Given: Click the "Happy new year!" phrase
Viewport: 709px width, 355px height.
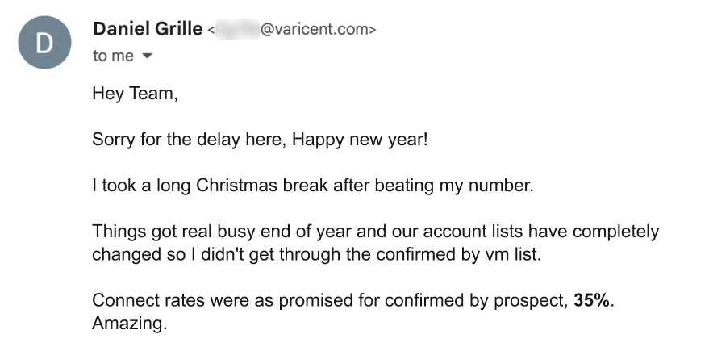Looking at the screenshot, I should 360,140.
